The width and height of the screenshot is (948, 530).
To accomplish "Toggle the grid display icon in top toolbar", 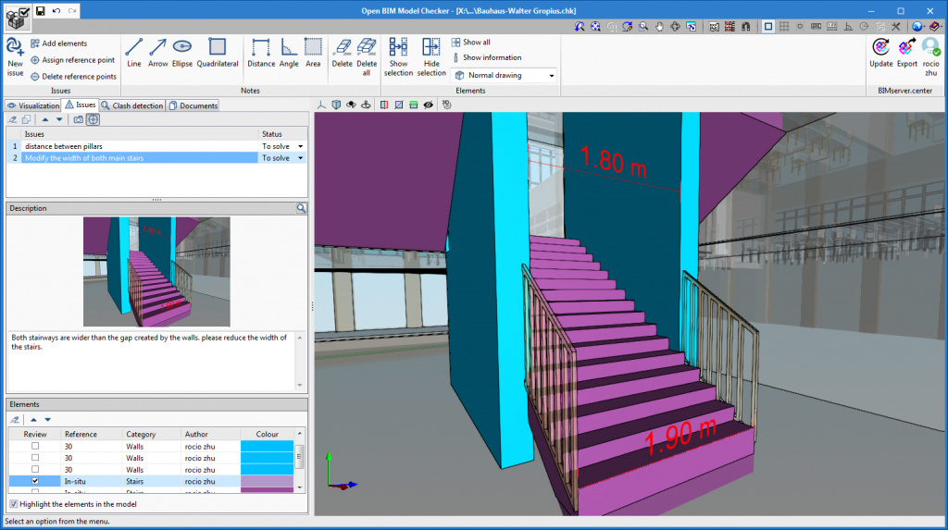I will (x=784, y=27).
